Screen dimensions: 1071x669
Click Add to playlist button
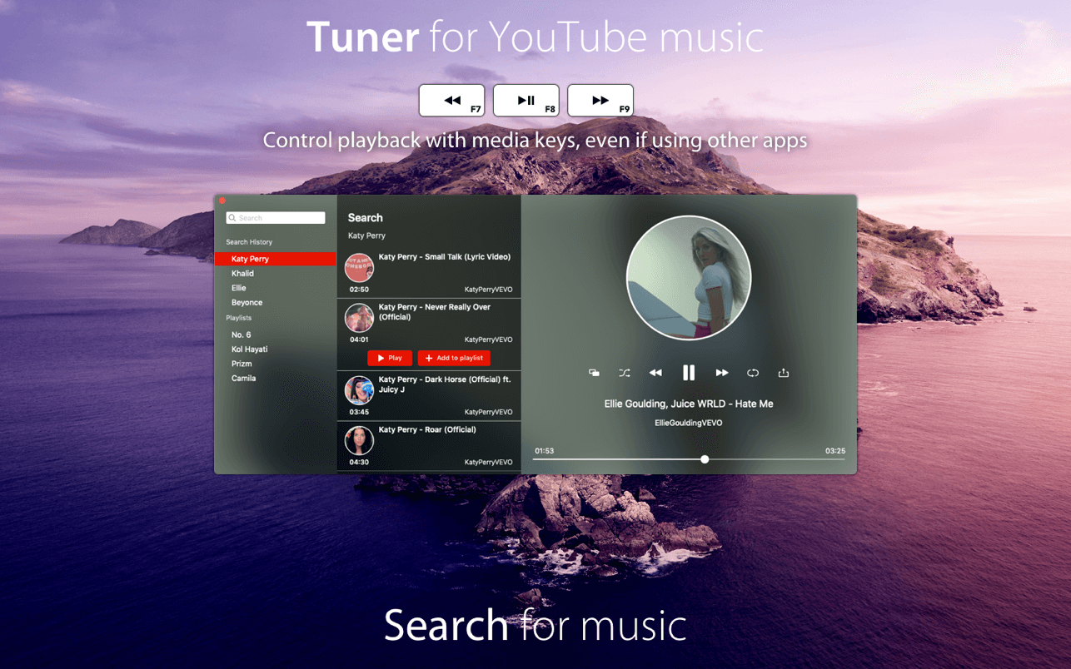(x=454, y=358)
